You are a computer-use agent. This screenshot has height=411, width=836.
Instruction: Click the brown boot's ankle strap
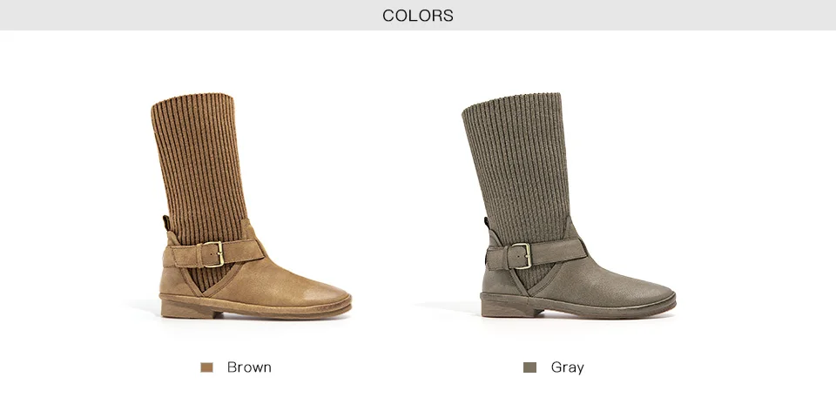[x=213, y=254]
